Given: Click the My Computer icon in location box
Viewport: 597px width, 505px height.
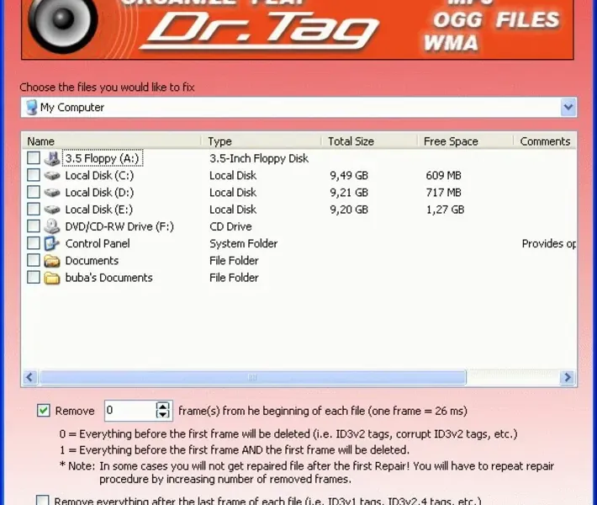Looking at the screenshot, I should click(32, 108).
